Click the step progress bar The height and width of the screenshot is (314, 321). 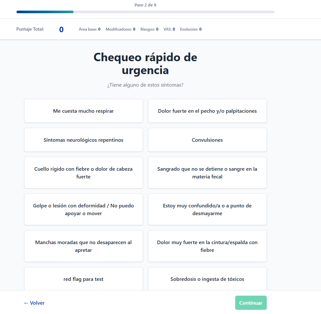click(x=145, y=12)
